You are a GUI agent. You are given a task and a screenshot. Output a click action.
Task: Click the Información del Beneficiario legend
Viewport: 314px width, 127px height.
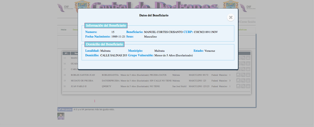pyautogui.click(x=106, y=25)
